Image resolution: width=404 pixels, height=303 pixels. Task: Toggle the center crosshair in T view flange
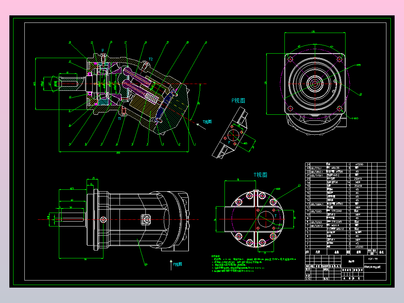point(256,220)
